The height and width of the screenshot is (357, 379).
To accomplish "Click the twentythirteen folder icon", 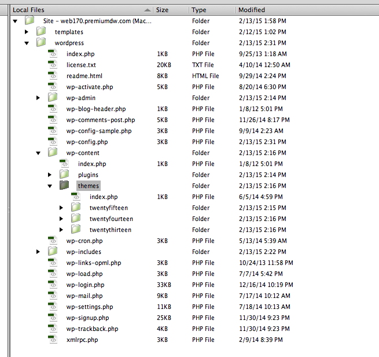I will point(76,229).
